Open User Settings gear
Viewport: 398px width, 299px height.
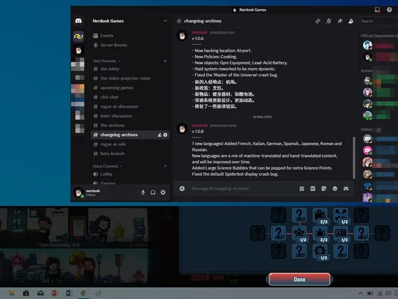[x=163, y=192]
